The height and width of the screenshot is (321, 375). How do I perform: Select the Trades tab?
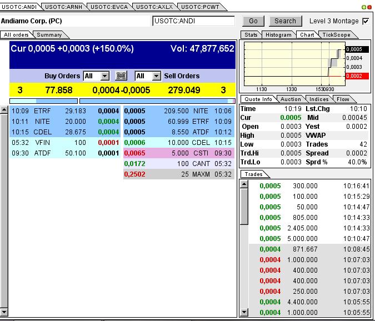(x=253, y=174)
